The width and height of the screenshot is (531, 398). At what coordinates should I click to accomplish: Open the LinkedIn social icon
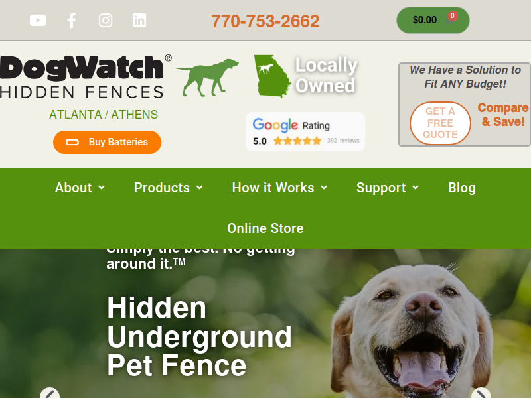pyautogui.click(x=139, y=21)
